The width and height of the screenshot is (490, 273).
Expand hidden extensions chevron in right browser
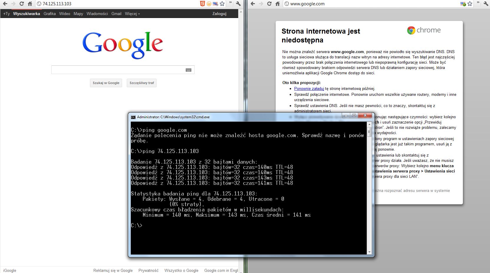(x=478, y=3)
